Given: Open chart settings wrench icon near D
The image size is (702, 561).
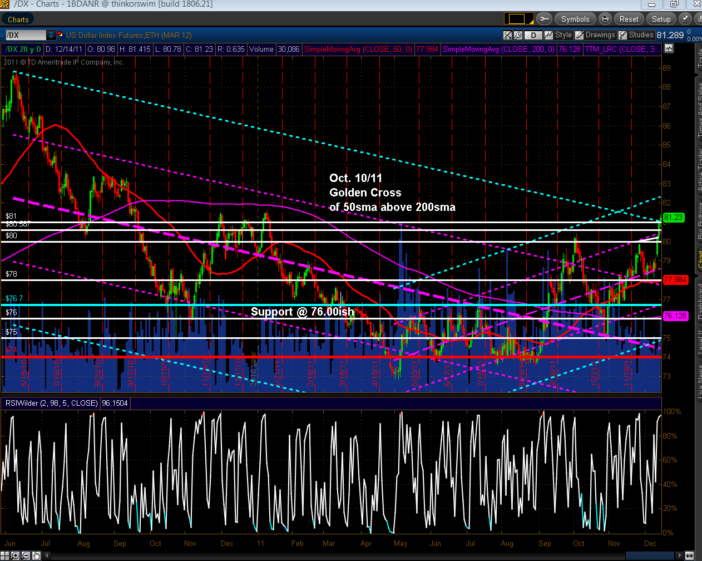Looking at the screenshot, I should (x=518, y=35).
